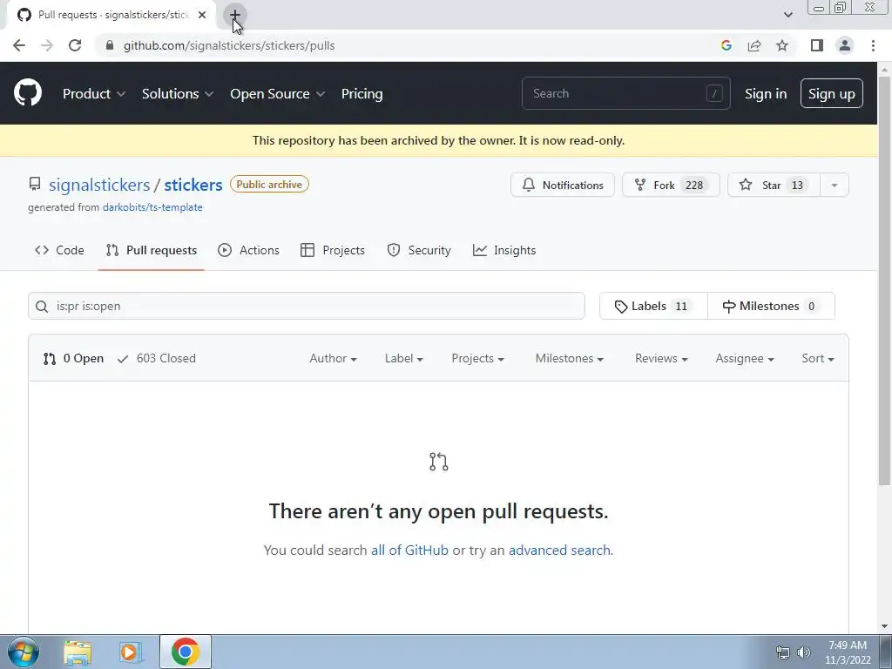Click the Sign in link
The height and width of the screenshot is (669, 892).
[766, 94]
